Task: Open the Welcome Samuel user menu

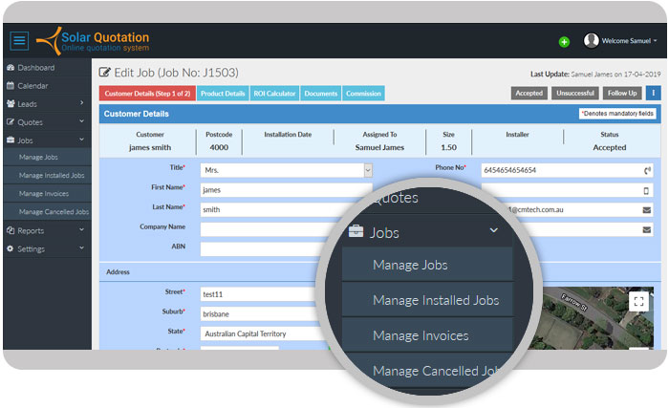Action: 621,41
